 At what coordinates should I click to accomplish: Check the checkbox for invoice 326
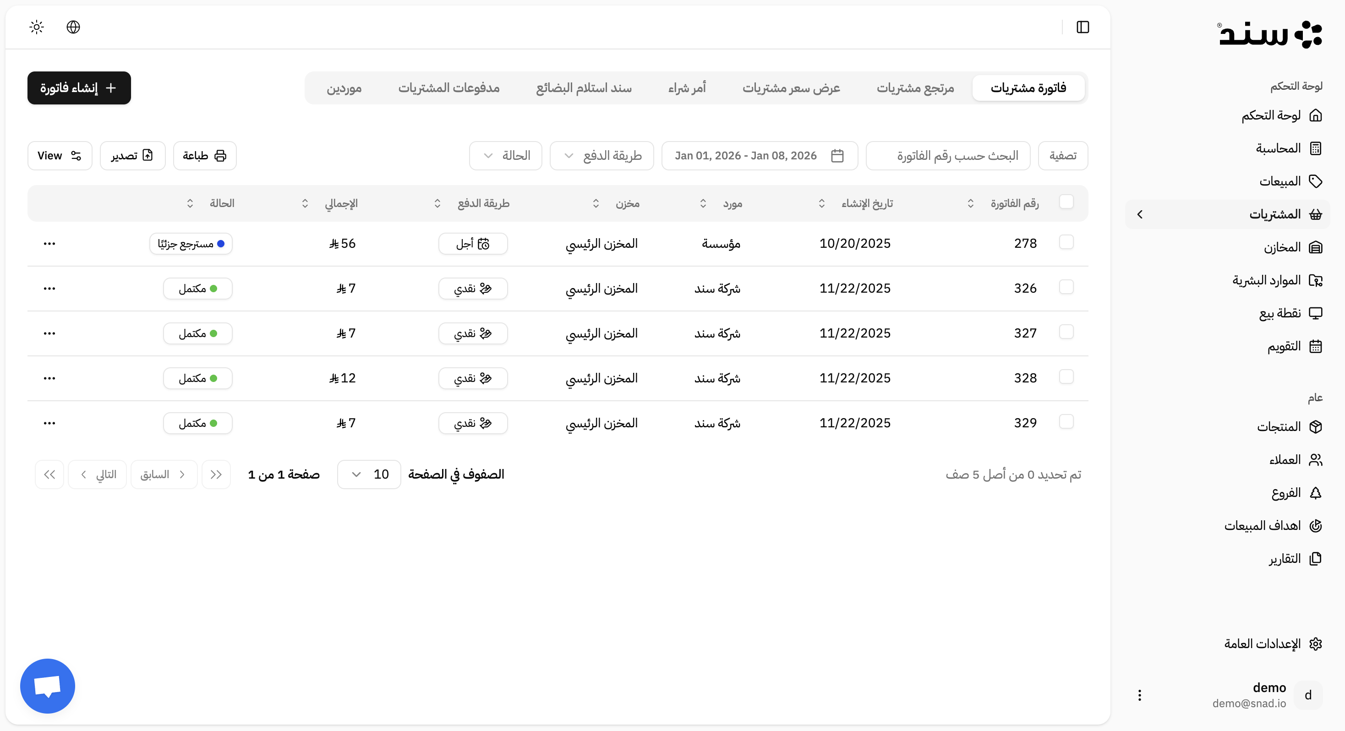click(x=1067, y=287)
